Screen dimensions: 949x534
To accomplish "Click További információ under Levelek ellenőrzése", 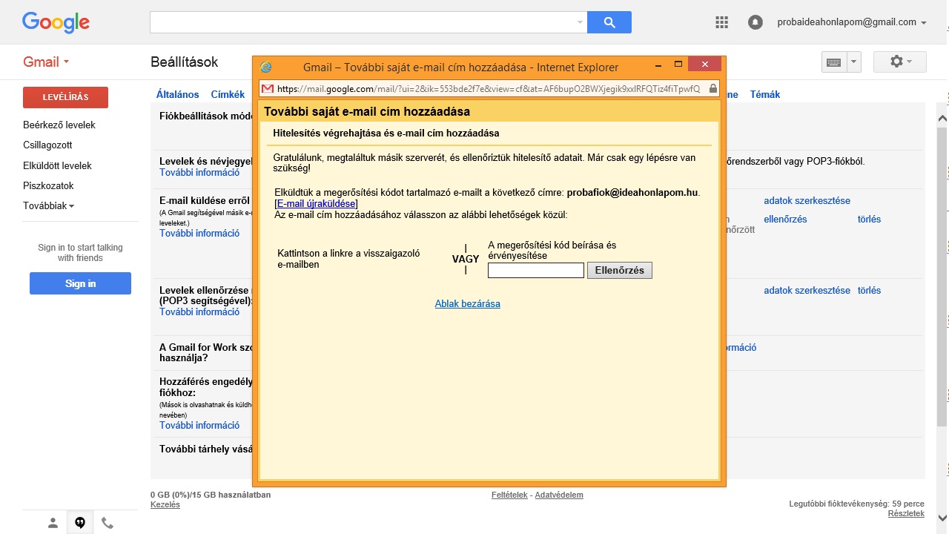I will pyautogui.click(x=199, y=311).
